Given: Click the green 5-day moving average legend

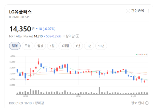Looking at the screenshot, I should click(x=137, y=54).
